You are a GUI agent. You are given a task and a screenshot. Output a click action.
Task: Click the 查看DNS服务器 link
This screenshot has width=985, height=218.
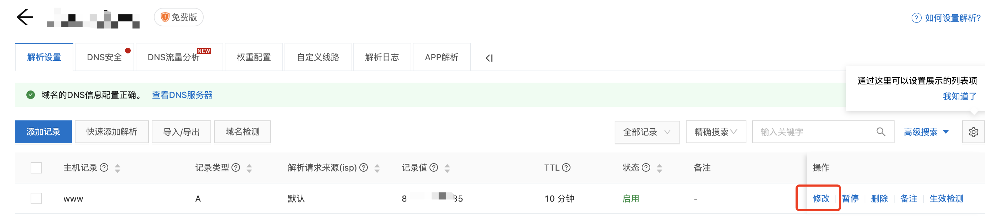coord(182,95)
